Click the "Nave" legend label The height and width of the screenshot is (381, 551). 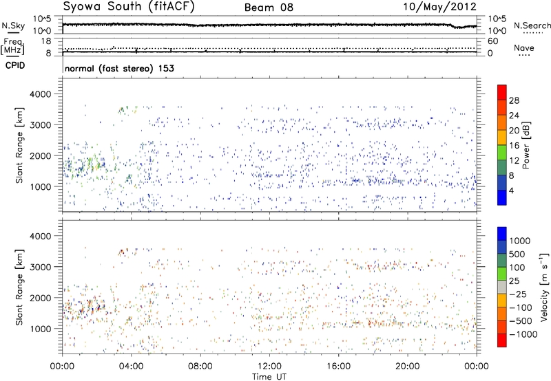tap(524, 47)
